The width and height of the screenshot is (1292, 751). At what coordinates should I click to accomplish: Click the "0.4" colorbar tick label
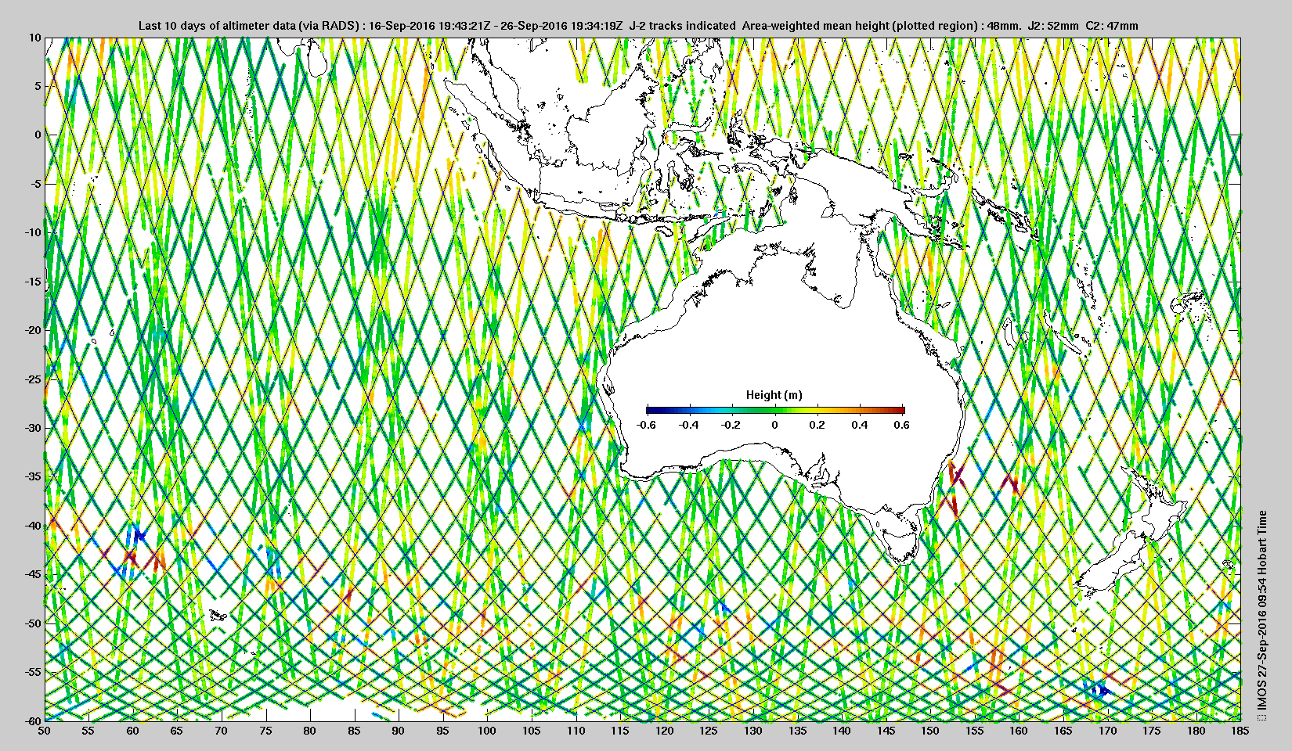tap(860, 425)
